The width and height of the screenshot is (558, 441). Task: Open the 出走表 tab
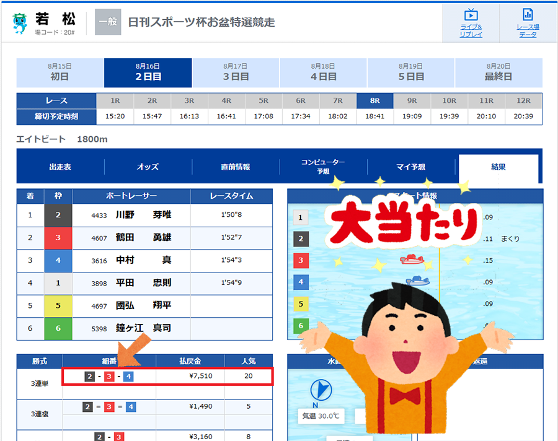coord(60,167)
